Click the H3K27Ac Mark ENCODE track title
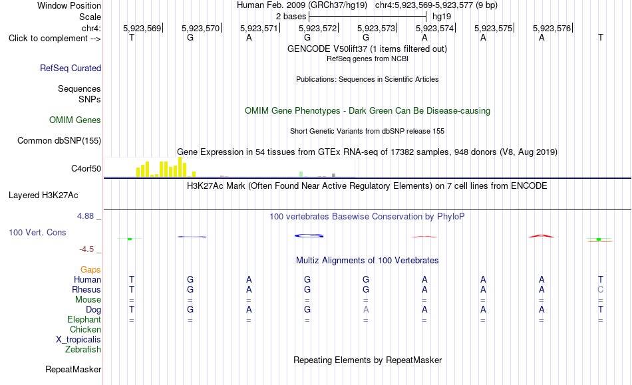 (x=367, y=186)
